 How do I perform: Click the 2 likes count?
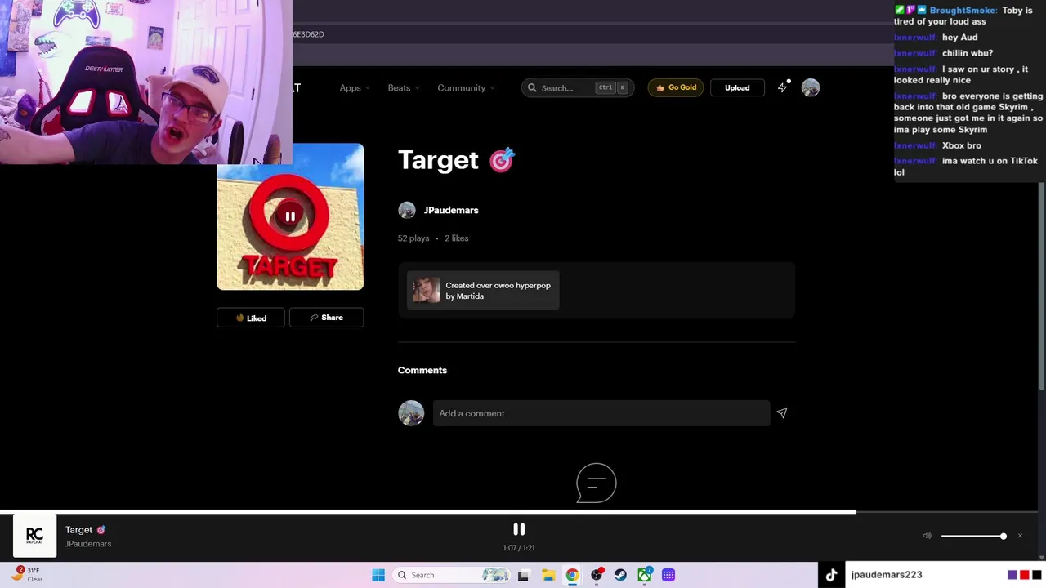click(x=457, y=238)
